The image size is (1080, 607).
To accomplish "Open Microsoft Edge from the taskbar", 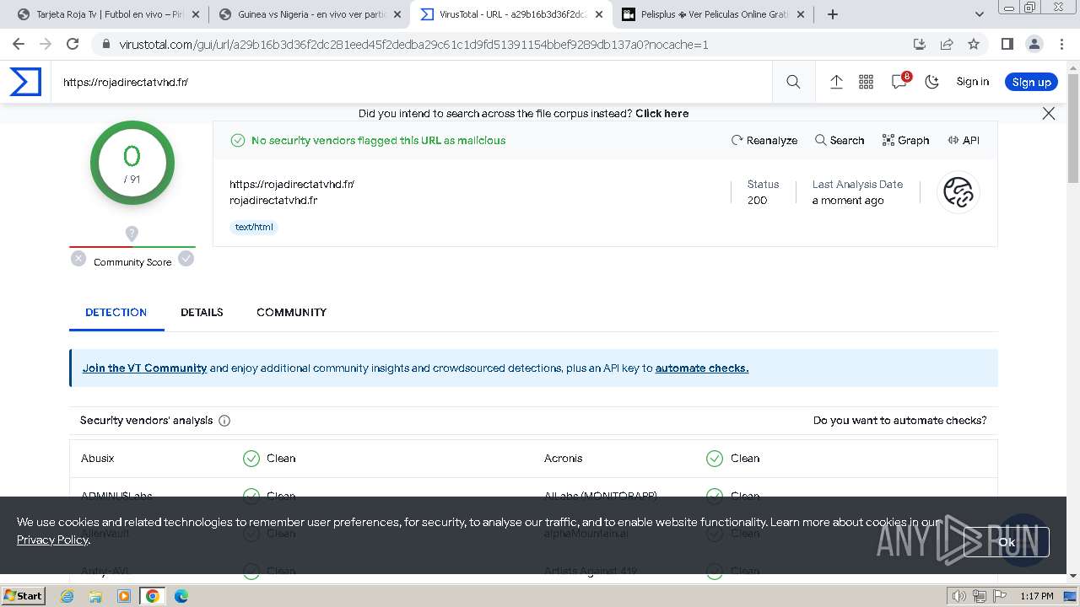I will coord(181,596).
